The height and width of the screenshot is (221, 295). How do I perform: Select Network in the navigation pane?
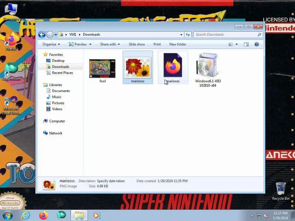(x=56, y=133)
